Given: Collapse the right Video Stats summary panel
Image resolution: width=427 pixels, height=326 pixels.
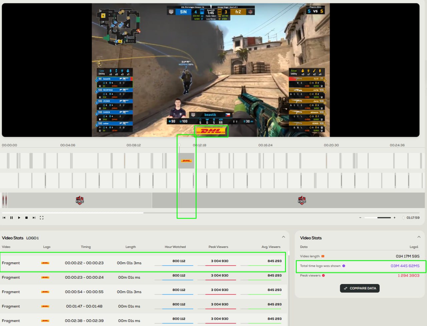Looking at the screenshot, I should click(x=419, y=237).
